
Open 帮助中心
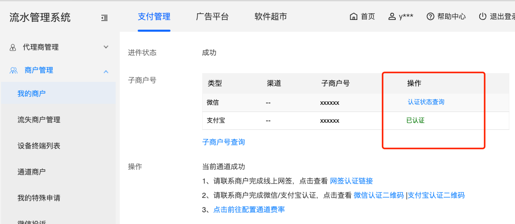(452, 16)
